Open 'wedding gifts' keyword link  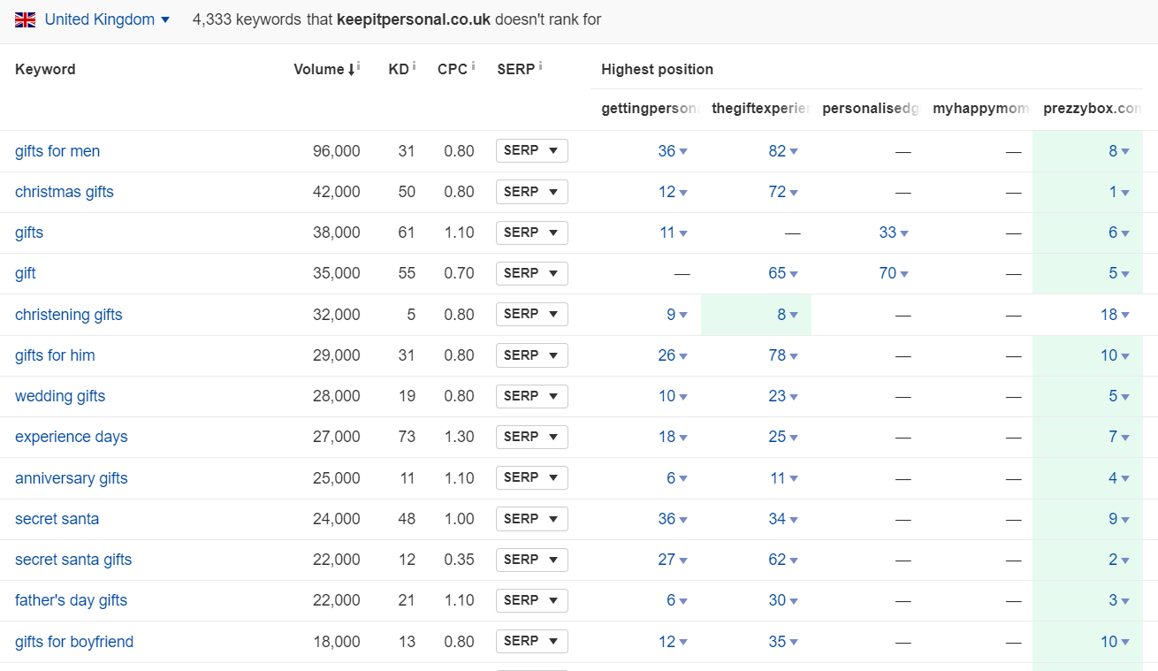pos(60,396)
